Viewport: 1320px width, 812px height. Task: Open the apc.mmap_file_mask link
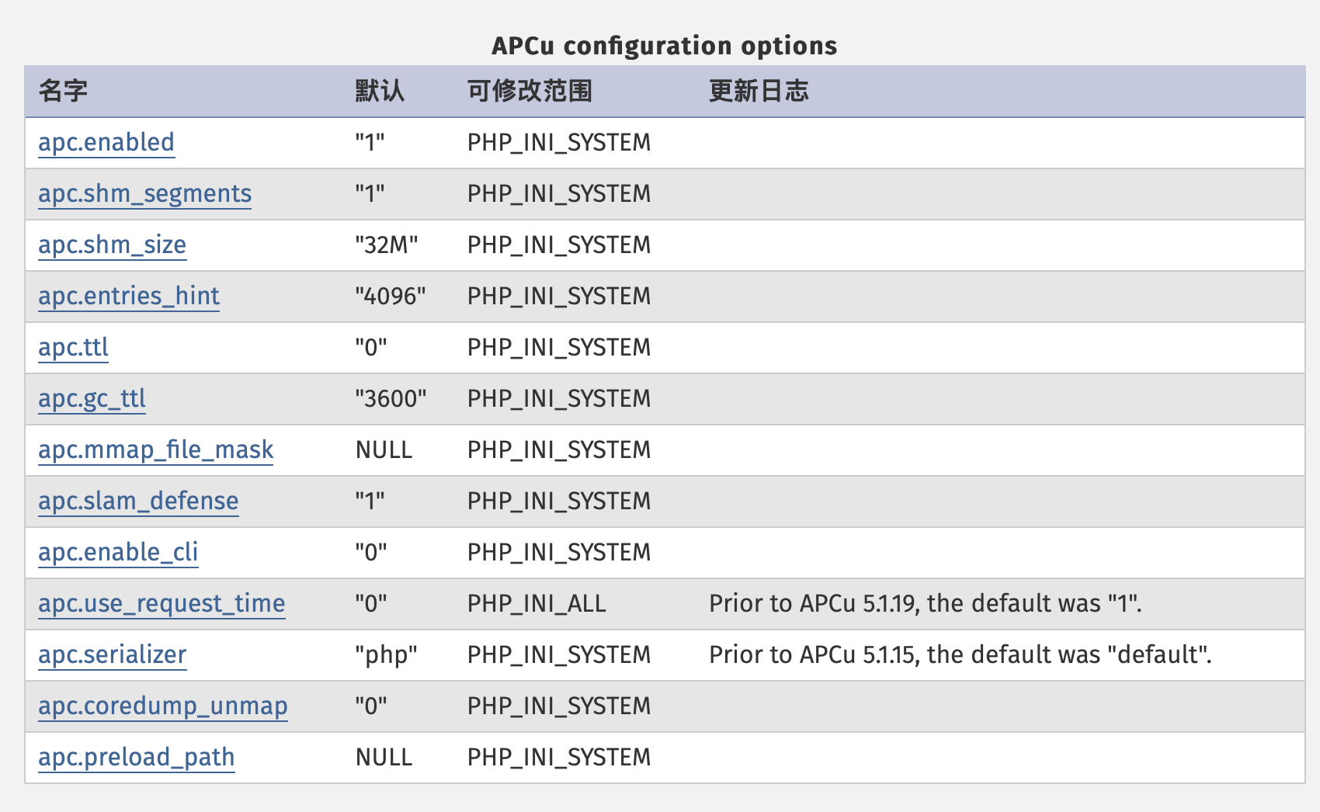[x=155, y=450]
